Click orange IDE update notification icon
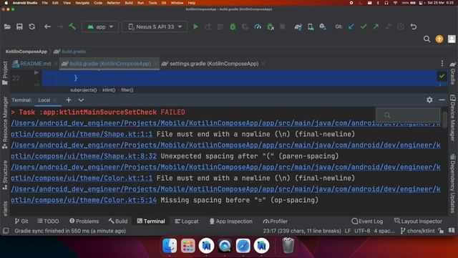The width and height of the screenshot is (458, 258). pyautogui.click(x=439, y=39)
